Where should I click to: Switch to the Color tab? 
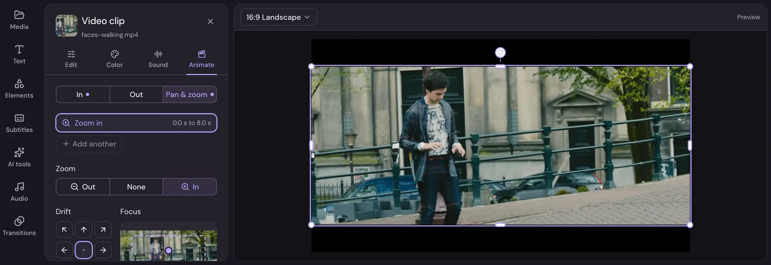115,59
